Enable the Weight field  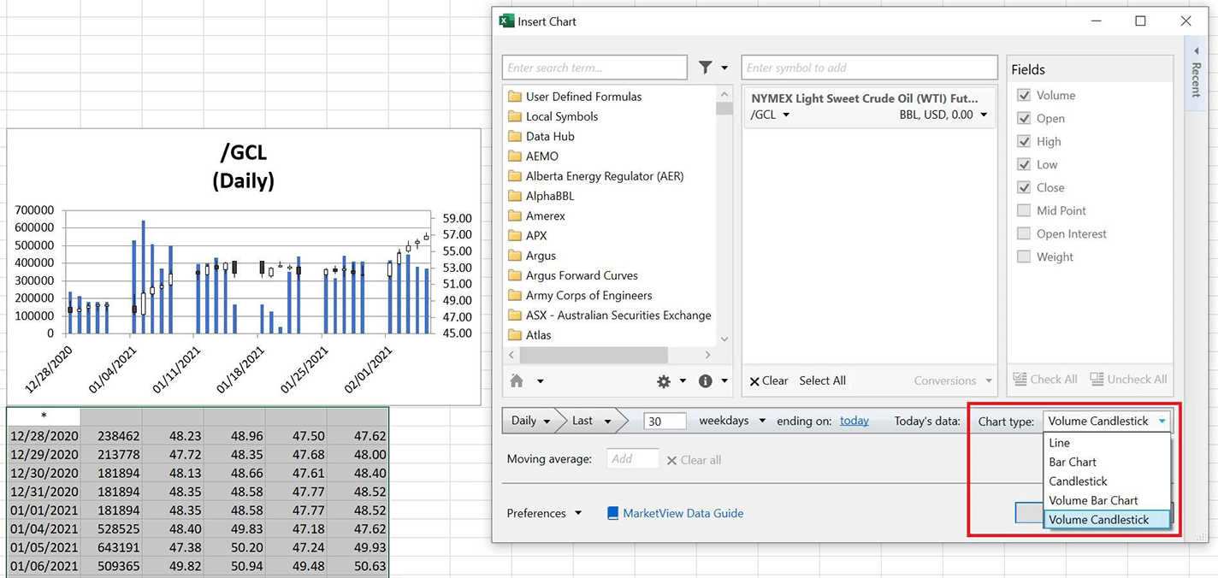pos(1024,257)
